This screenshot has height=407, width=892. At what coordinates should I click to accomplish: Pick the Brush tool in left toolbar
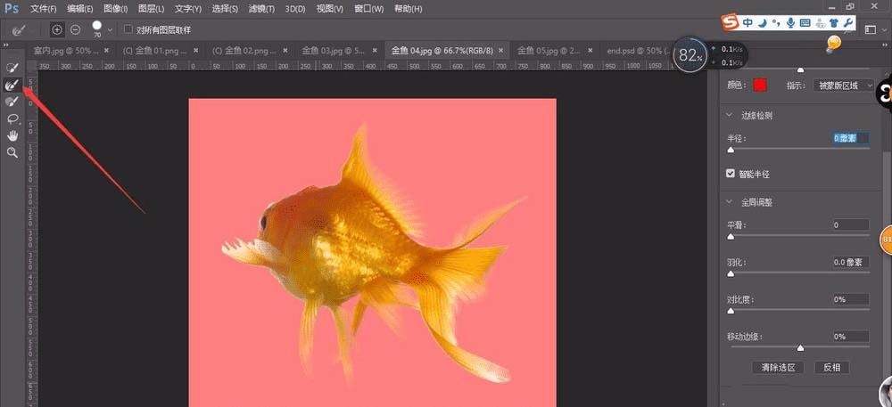pyautogui.click(x=12, y=102)
